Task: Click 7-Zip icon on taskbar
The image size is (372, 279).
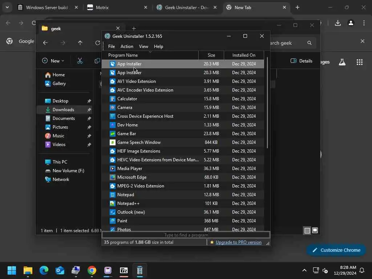Action: [124, 270]
